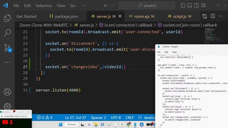This screenshot has height=128, width=228.
Task: Click the Windows taskbar Search box
Action: point(72,124)
